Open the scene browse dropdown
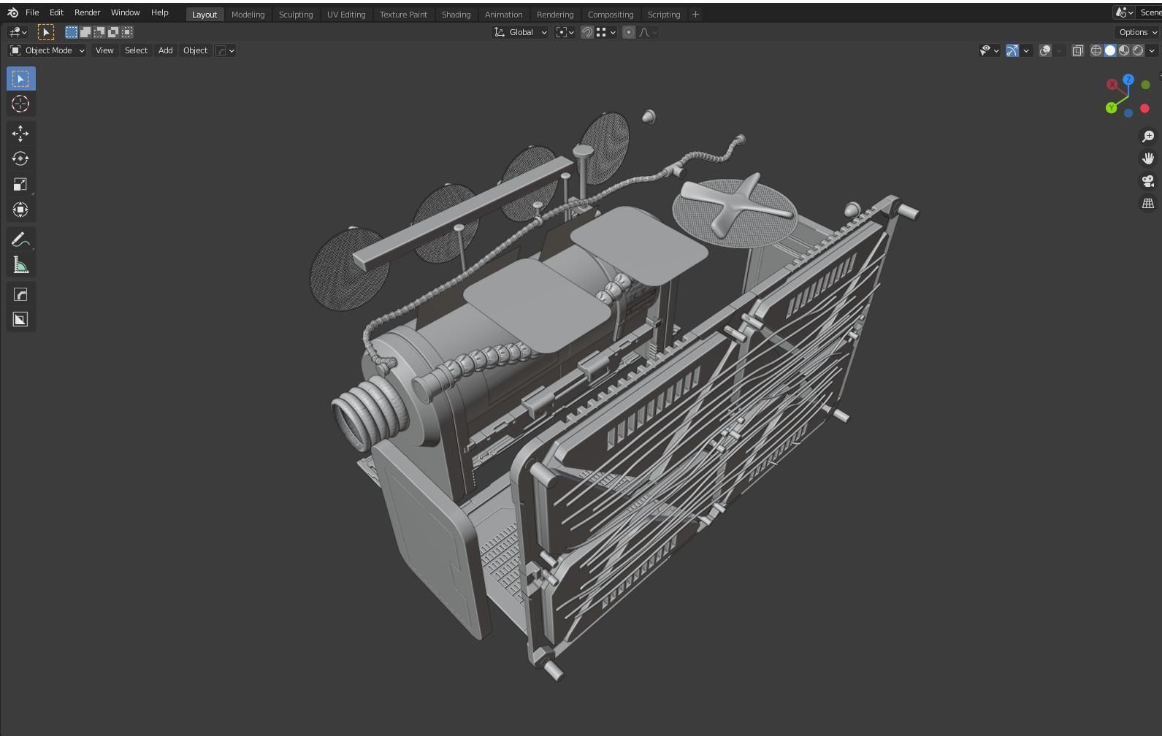Image resolution: width=1162 pixels, height=736 pixels. [1124, 12]
